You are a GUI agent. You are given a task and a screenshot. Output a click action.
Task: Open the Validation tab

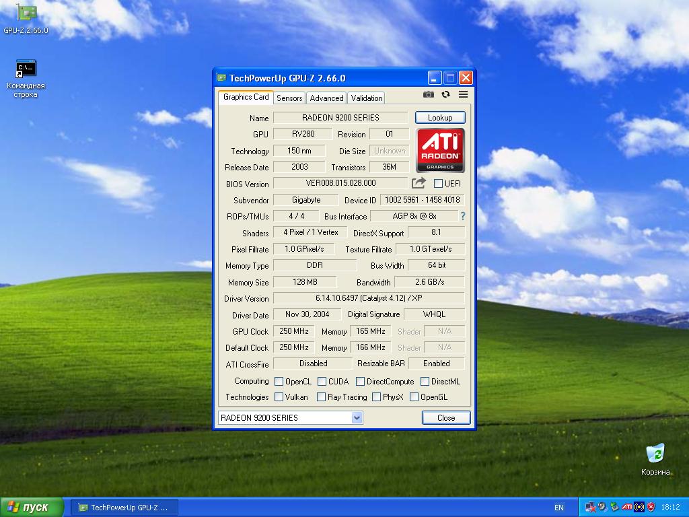tap(367, 98)
